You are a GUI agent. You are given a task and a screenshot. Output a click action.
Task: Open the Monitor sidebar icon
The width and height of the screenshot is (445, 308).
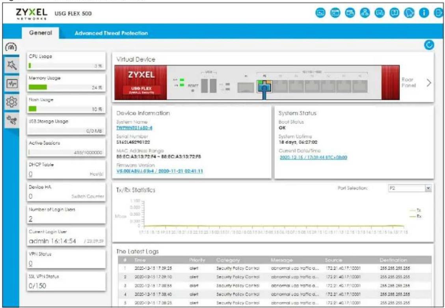(x=11, y=83)
